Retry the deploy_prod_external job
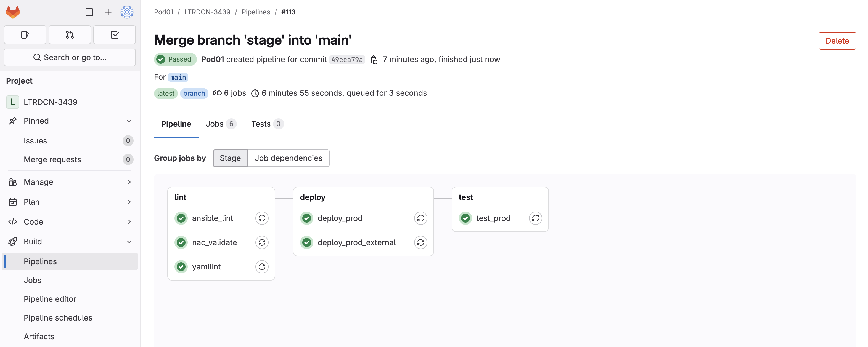 click(420, 242)
